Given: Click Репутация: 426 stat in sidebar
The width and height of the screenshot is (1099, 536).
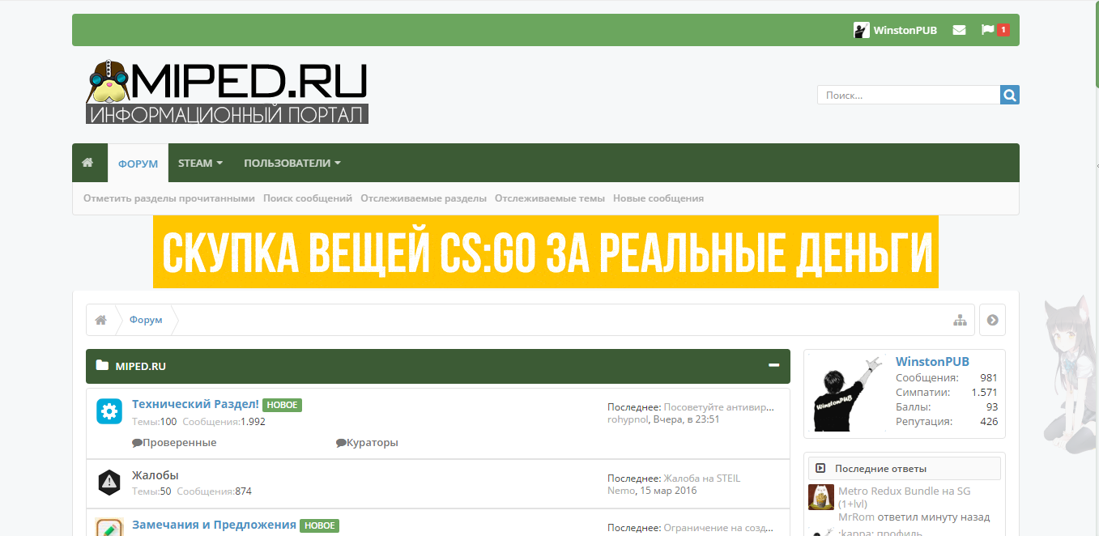Looking at the screenshot, I should click(x=947, y=422).
